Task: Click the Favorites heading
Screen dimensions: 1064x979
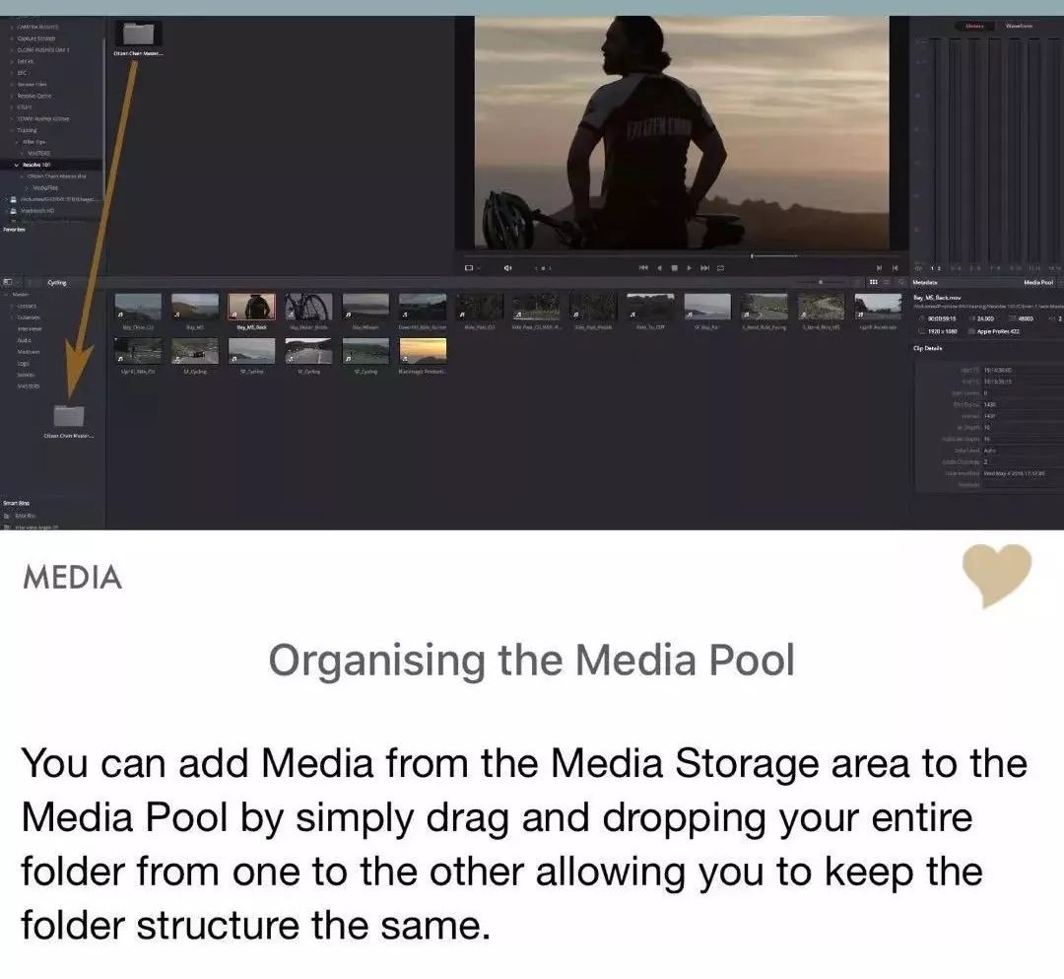Action: 14,230
